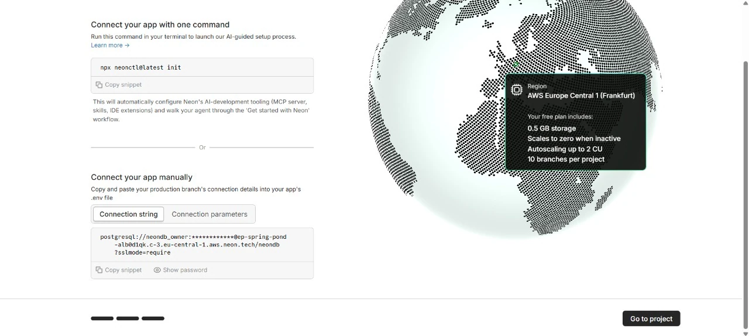Click scrollbar down arrow at bottom
Viewport: 749px width, 336px height.
point(745,333)
